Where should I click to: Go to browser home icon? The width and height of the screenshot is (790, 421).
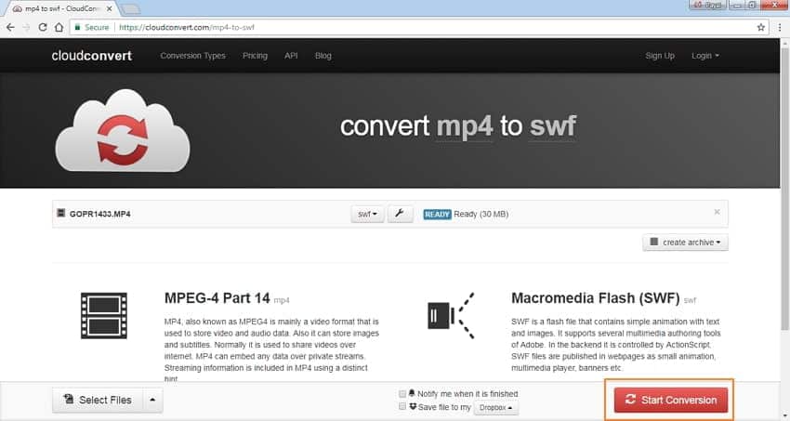(x=59, y=27)
